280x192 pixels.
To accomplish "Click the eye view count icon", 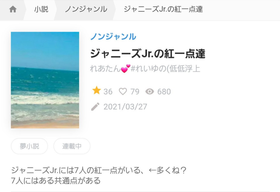I will point(150,92).
